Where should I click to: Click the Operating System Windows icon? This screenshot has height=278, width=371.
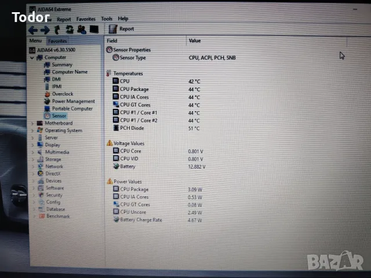tap(40, 130)
